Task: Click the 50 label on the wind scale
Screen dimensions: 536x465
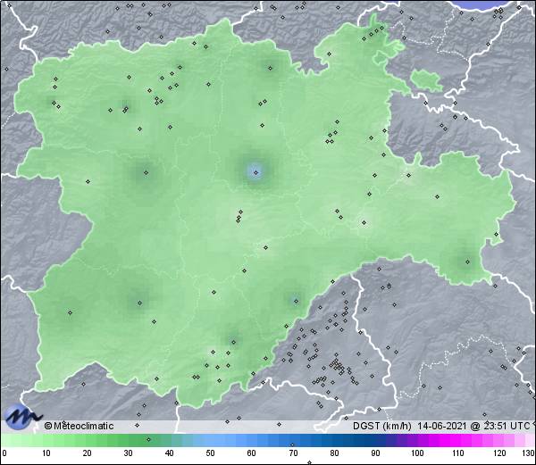Action: tap(210, 453)
